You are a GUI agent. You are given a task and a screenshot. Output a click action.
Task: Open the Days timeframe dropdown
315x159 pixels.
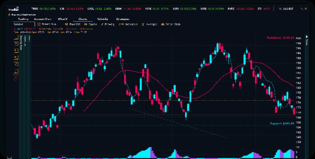point(72,24)
